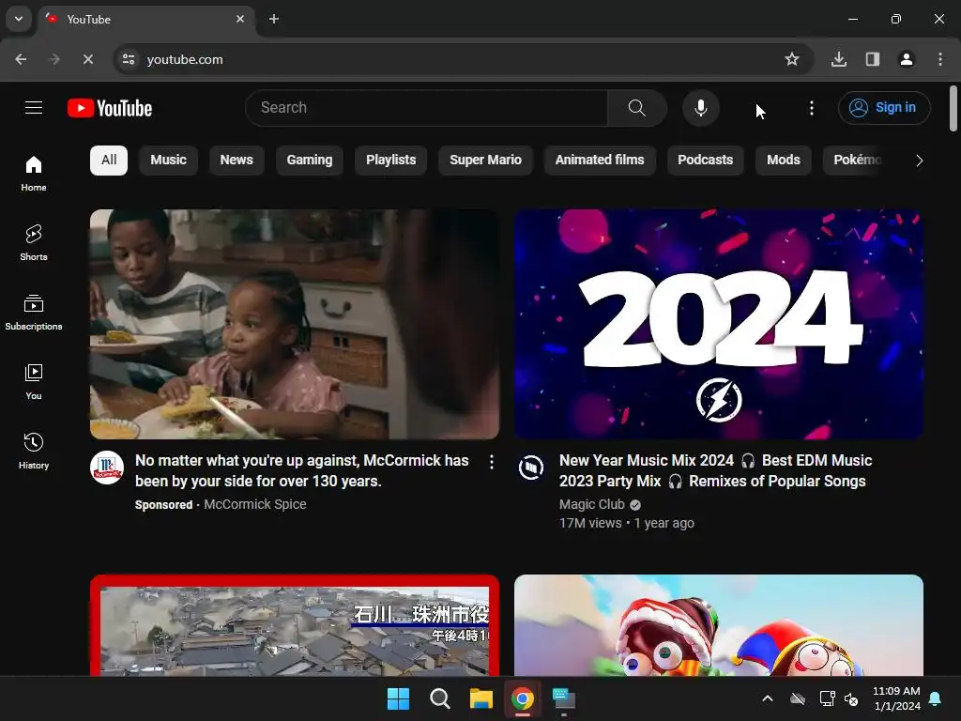Click the Magic Club channel avatar
Image resolution: width=961 pixels, height=721 pixels.
pos(531,468)
